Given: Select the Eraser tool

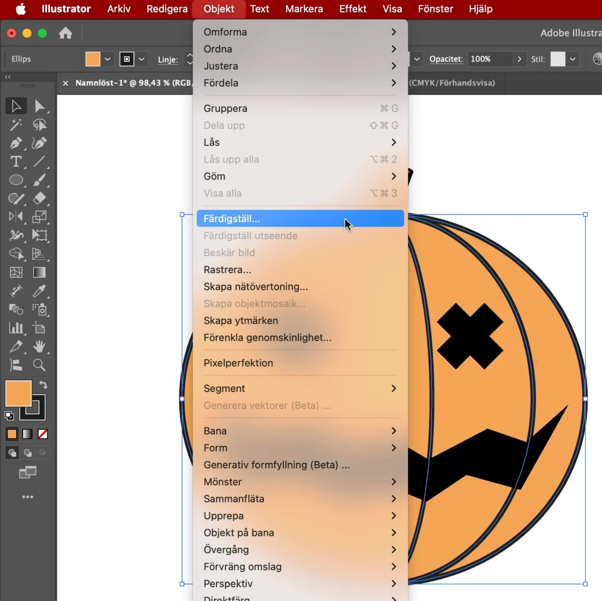Looking at the screenshot, I should coord(40,199).
